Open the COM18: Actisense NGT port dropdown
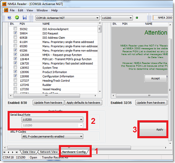Viewport: 175px width, 163px height. pos(67,18)
